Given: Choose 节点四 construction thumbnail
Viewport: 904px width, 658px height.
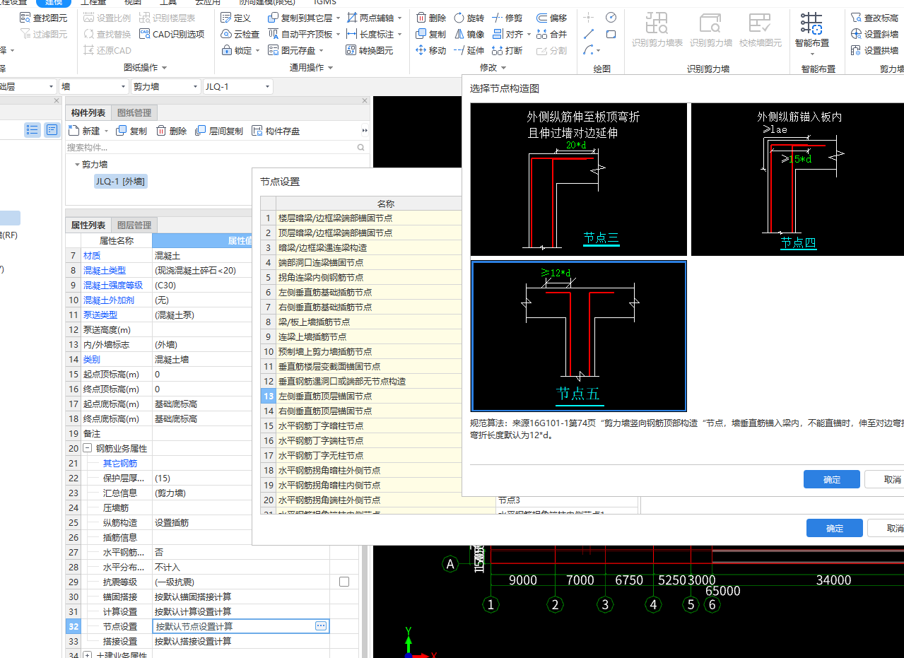Looking at the screenshot, I should 797,180.
